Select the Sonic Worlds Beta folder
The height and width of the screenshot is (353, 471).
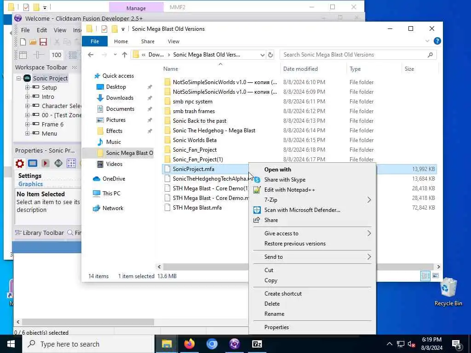click(195, 140)
